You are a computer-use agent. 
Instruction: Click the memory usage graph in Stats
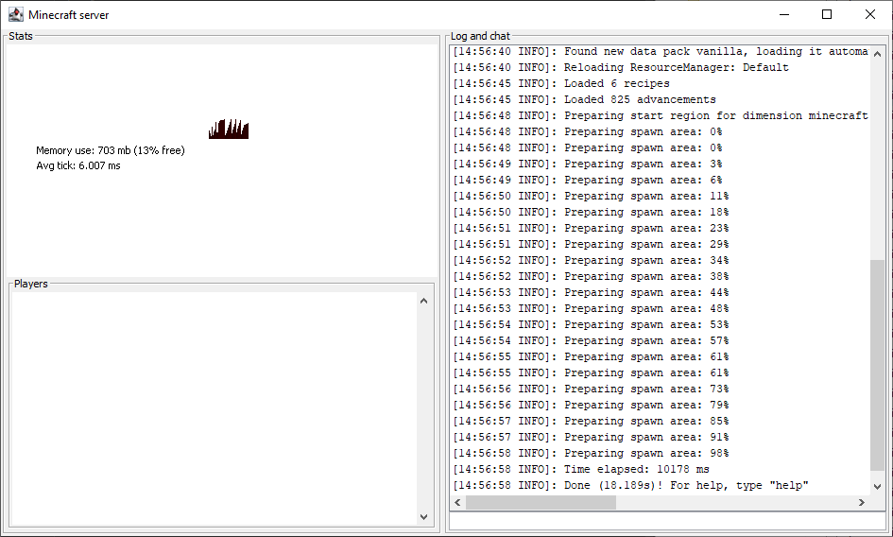(229, 129)
